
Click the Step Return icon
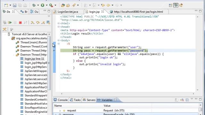pos(43,23)
